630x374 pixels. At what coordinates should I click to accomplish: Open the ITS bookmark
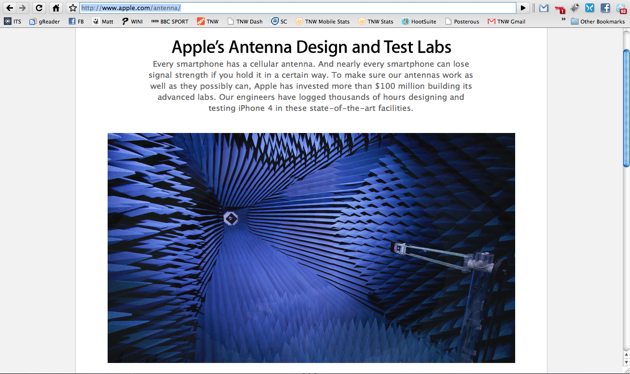pyautogui.click(x=13, y=22)
